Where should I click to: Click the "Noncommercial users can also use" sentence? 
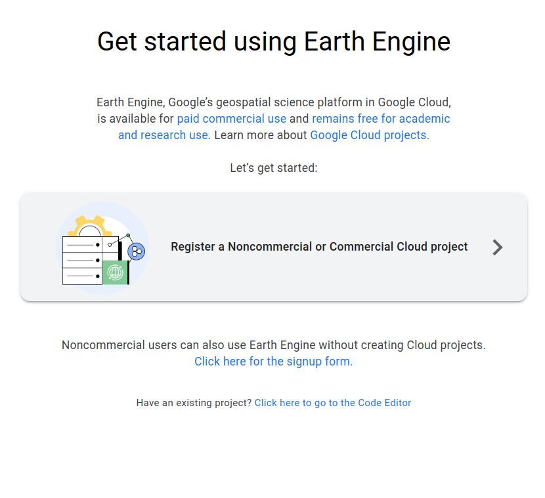[273, 345]
